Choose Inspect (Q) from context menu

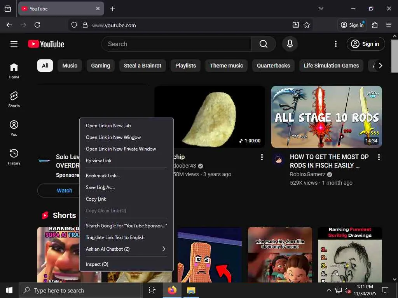[x=126, y=264]
